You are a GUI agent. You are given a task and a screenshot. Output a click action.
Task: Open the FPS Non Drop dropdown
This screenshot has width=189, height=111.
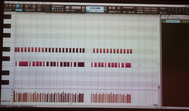coord(129,8)
